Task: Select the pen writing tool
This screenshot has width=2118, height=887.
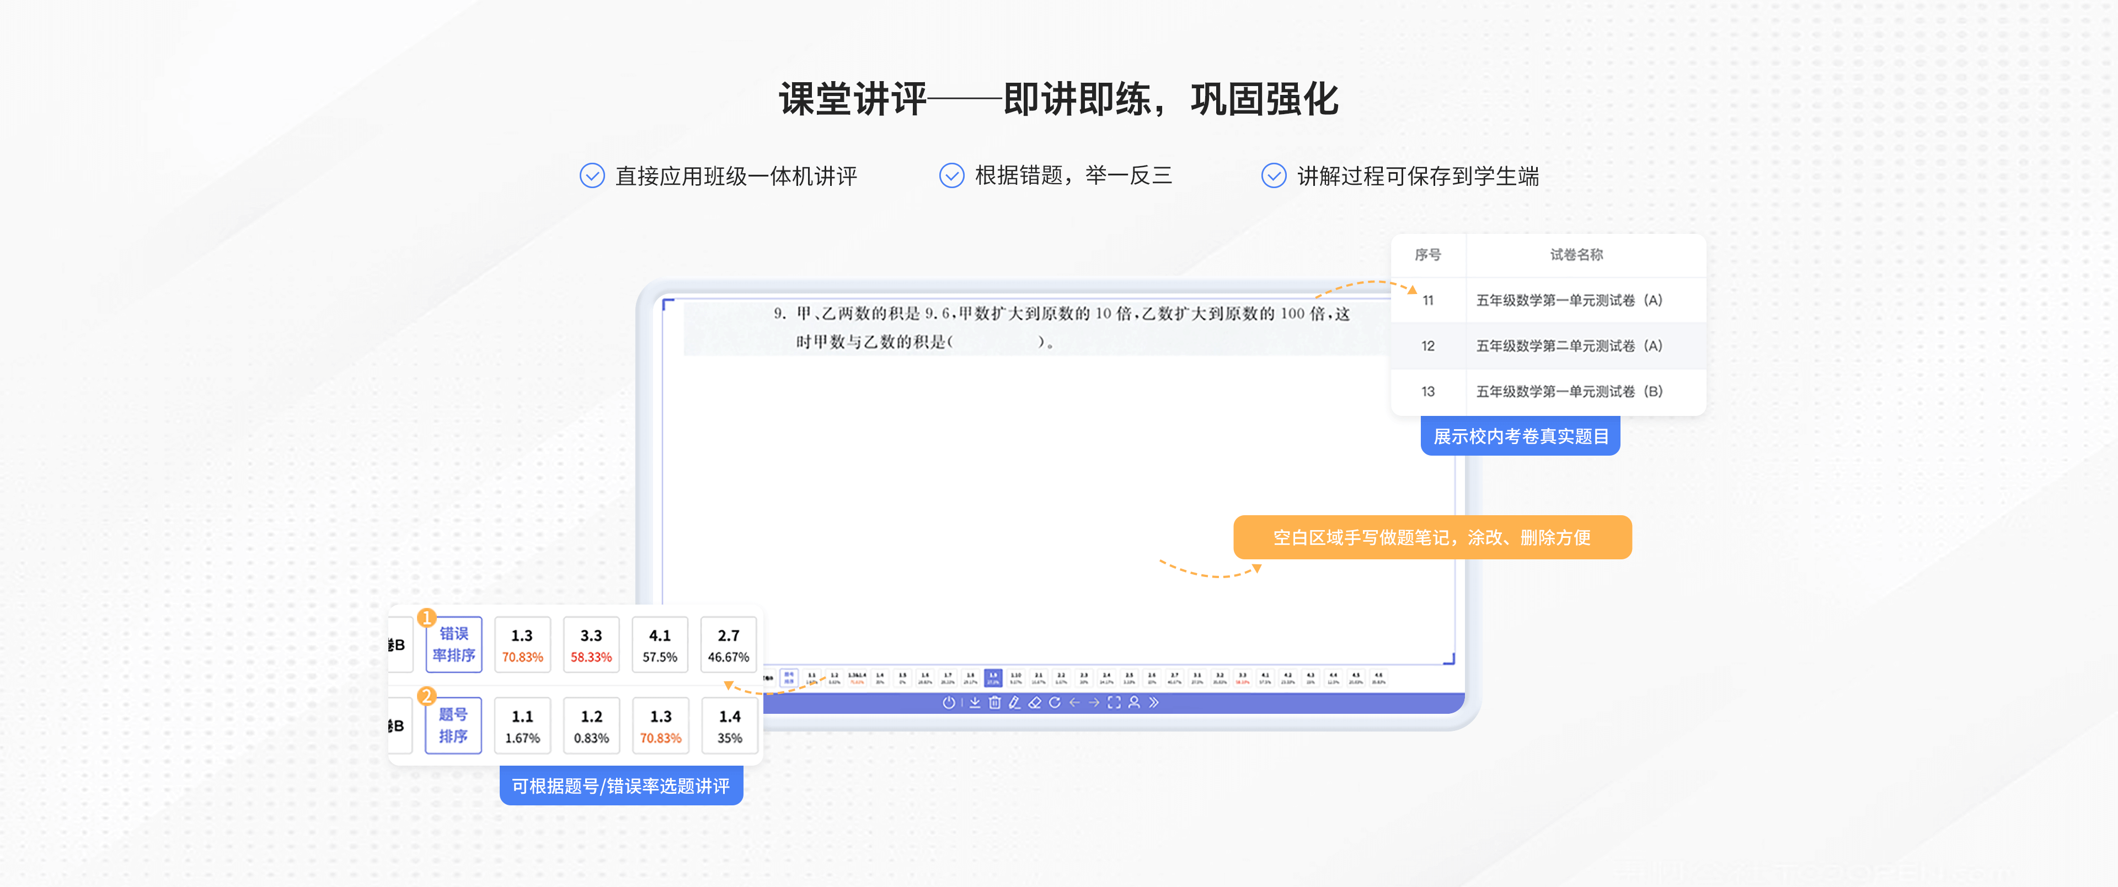Action: coord(1015,703)
